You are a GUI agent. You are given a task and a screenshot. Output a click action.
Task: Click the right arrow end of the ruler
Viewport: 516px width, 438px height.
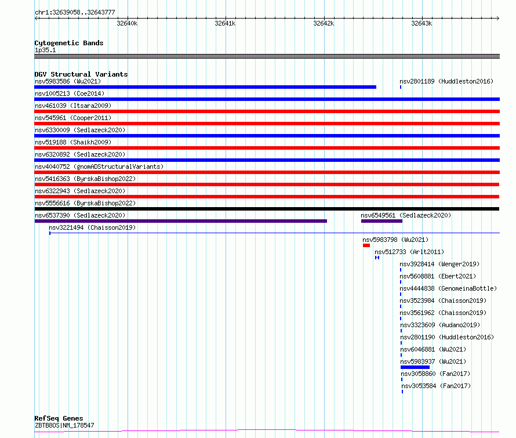pos(498,19)
